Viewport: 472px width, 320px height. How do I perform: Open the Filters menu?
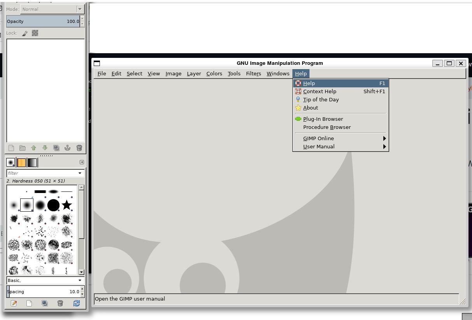click(x=253, y=73)
